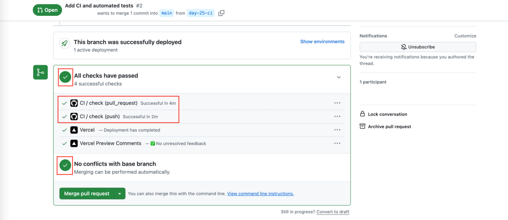Click the green Open status badge

pyautogui.click(x=47, y=10)
